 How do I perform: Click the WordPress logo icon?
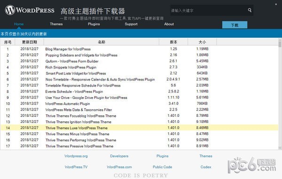click(x=10, y=10)
